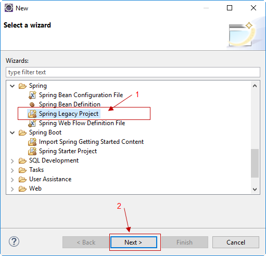This screenshot has width=266, height=256.
Task: Expand the User Assistance category
Action: coord(12,180)
